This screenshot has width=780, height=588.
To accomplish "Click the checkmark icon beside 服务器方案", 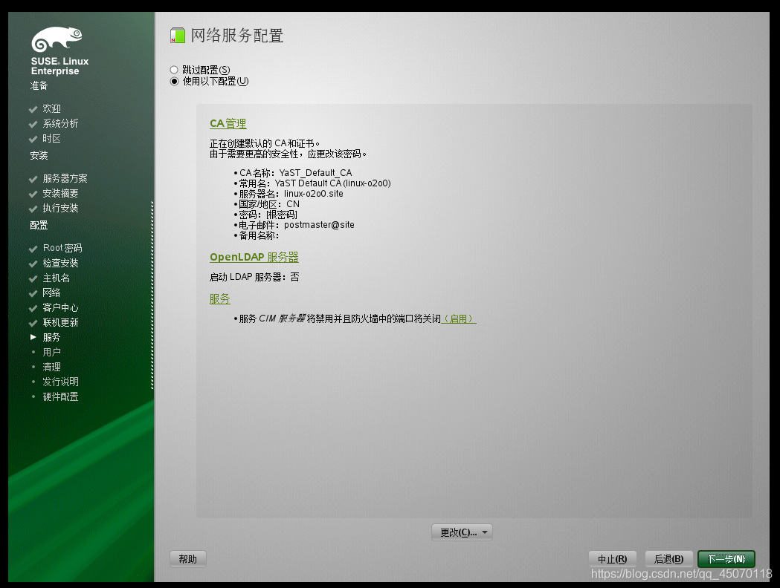I will 33,179.
